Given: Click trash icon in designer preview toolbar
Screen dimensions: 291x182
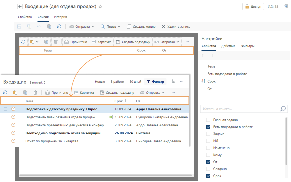Looking at the screenshot, I should 56,42.
